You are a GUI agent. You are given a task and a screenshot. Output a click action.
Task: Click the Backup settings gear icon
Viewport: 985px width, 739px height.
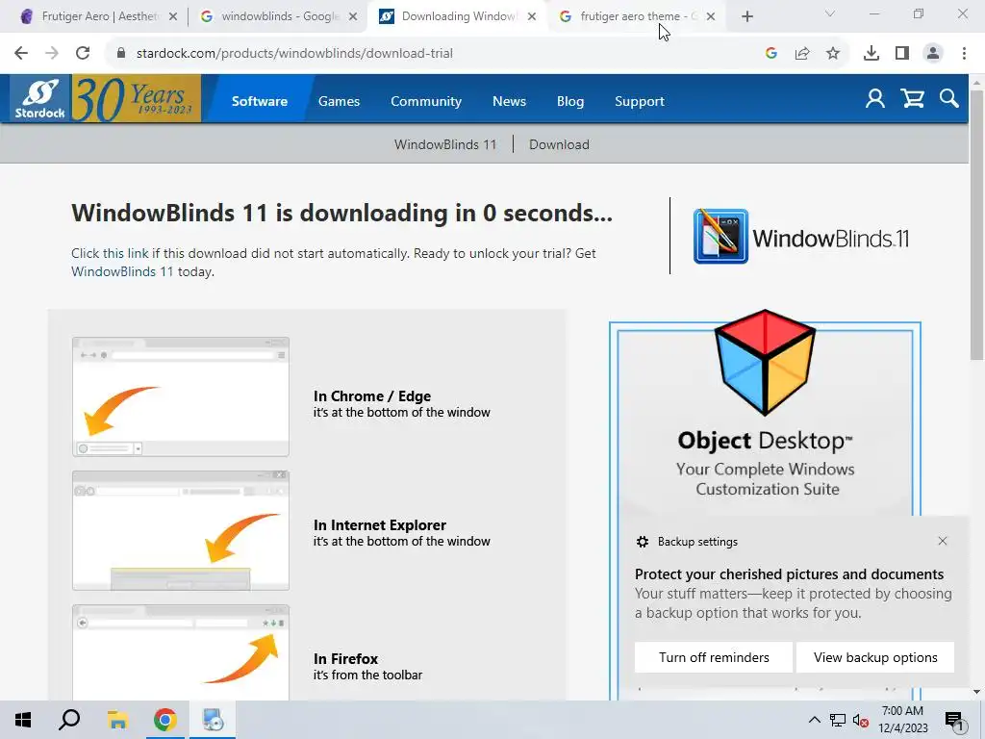coord(642,542)
